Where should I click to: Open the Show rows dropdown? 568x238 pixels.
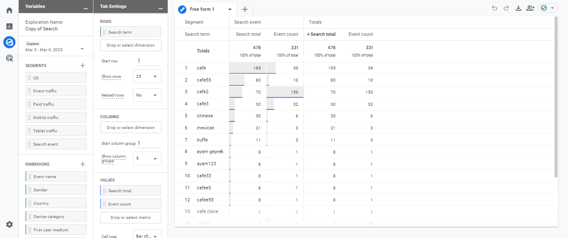147,77
